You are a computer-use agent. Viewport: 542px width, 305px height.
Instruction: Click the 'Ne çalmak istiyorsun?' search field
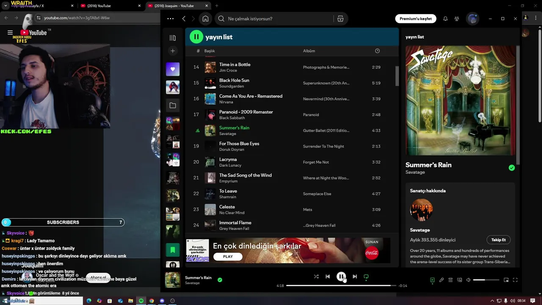click(275, 19)
